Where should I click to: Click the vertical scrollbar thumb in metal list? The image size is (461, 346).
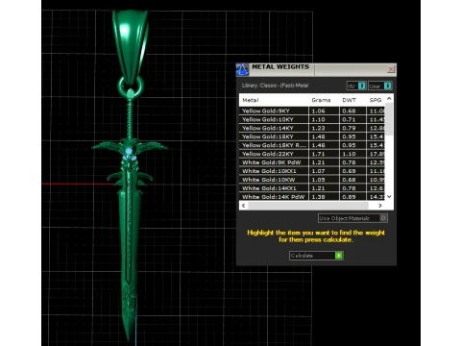[389, 119]
